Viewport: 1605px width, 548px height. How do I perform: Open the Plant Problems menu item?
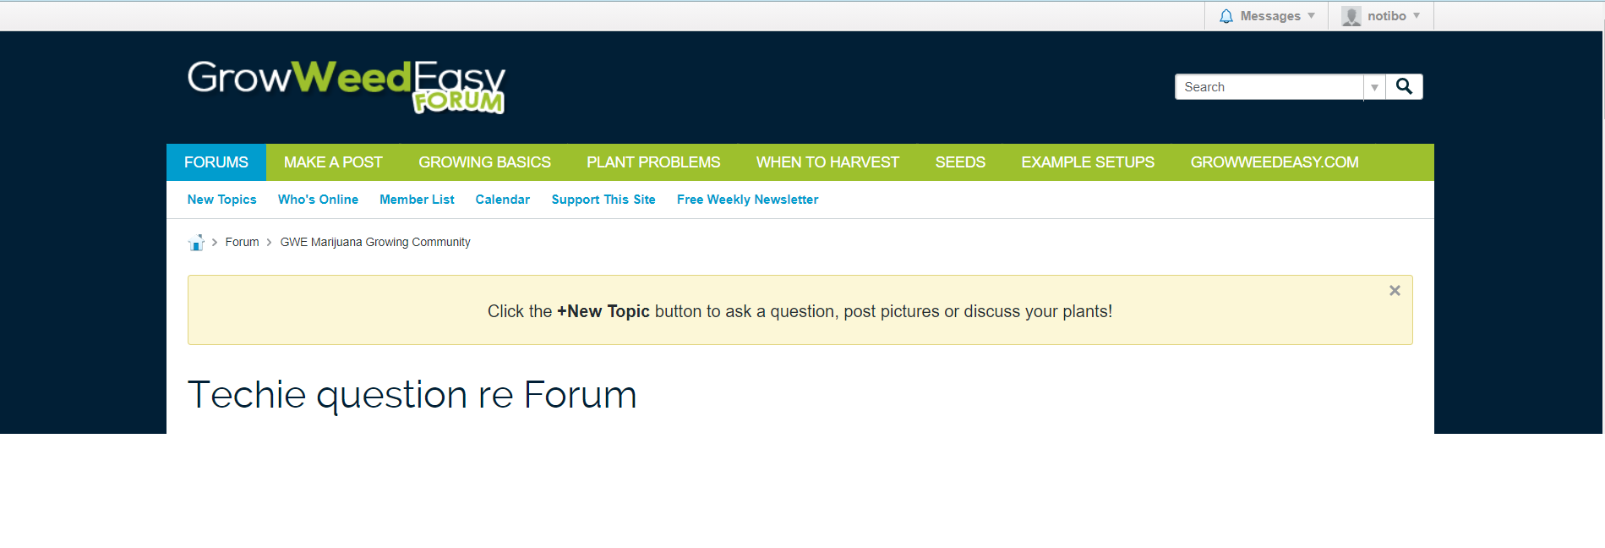[x=653, y=162]
